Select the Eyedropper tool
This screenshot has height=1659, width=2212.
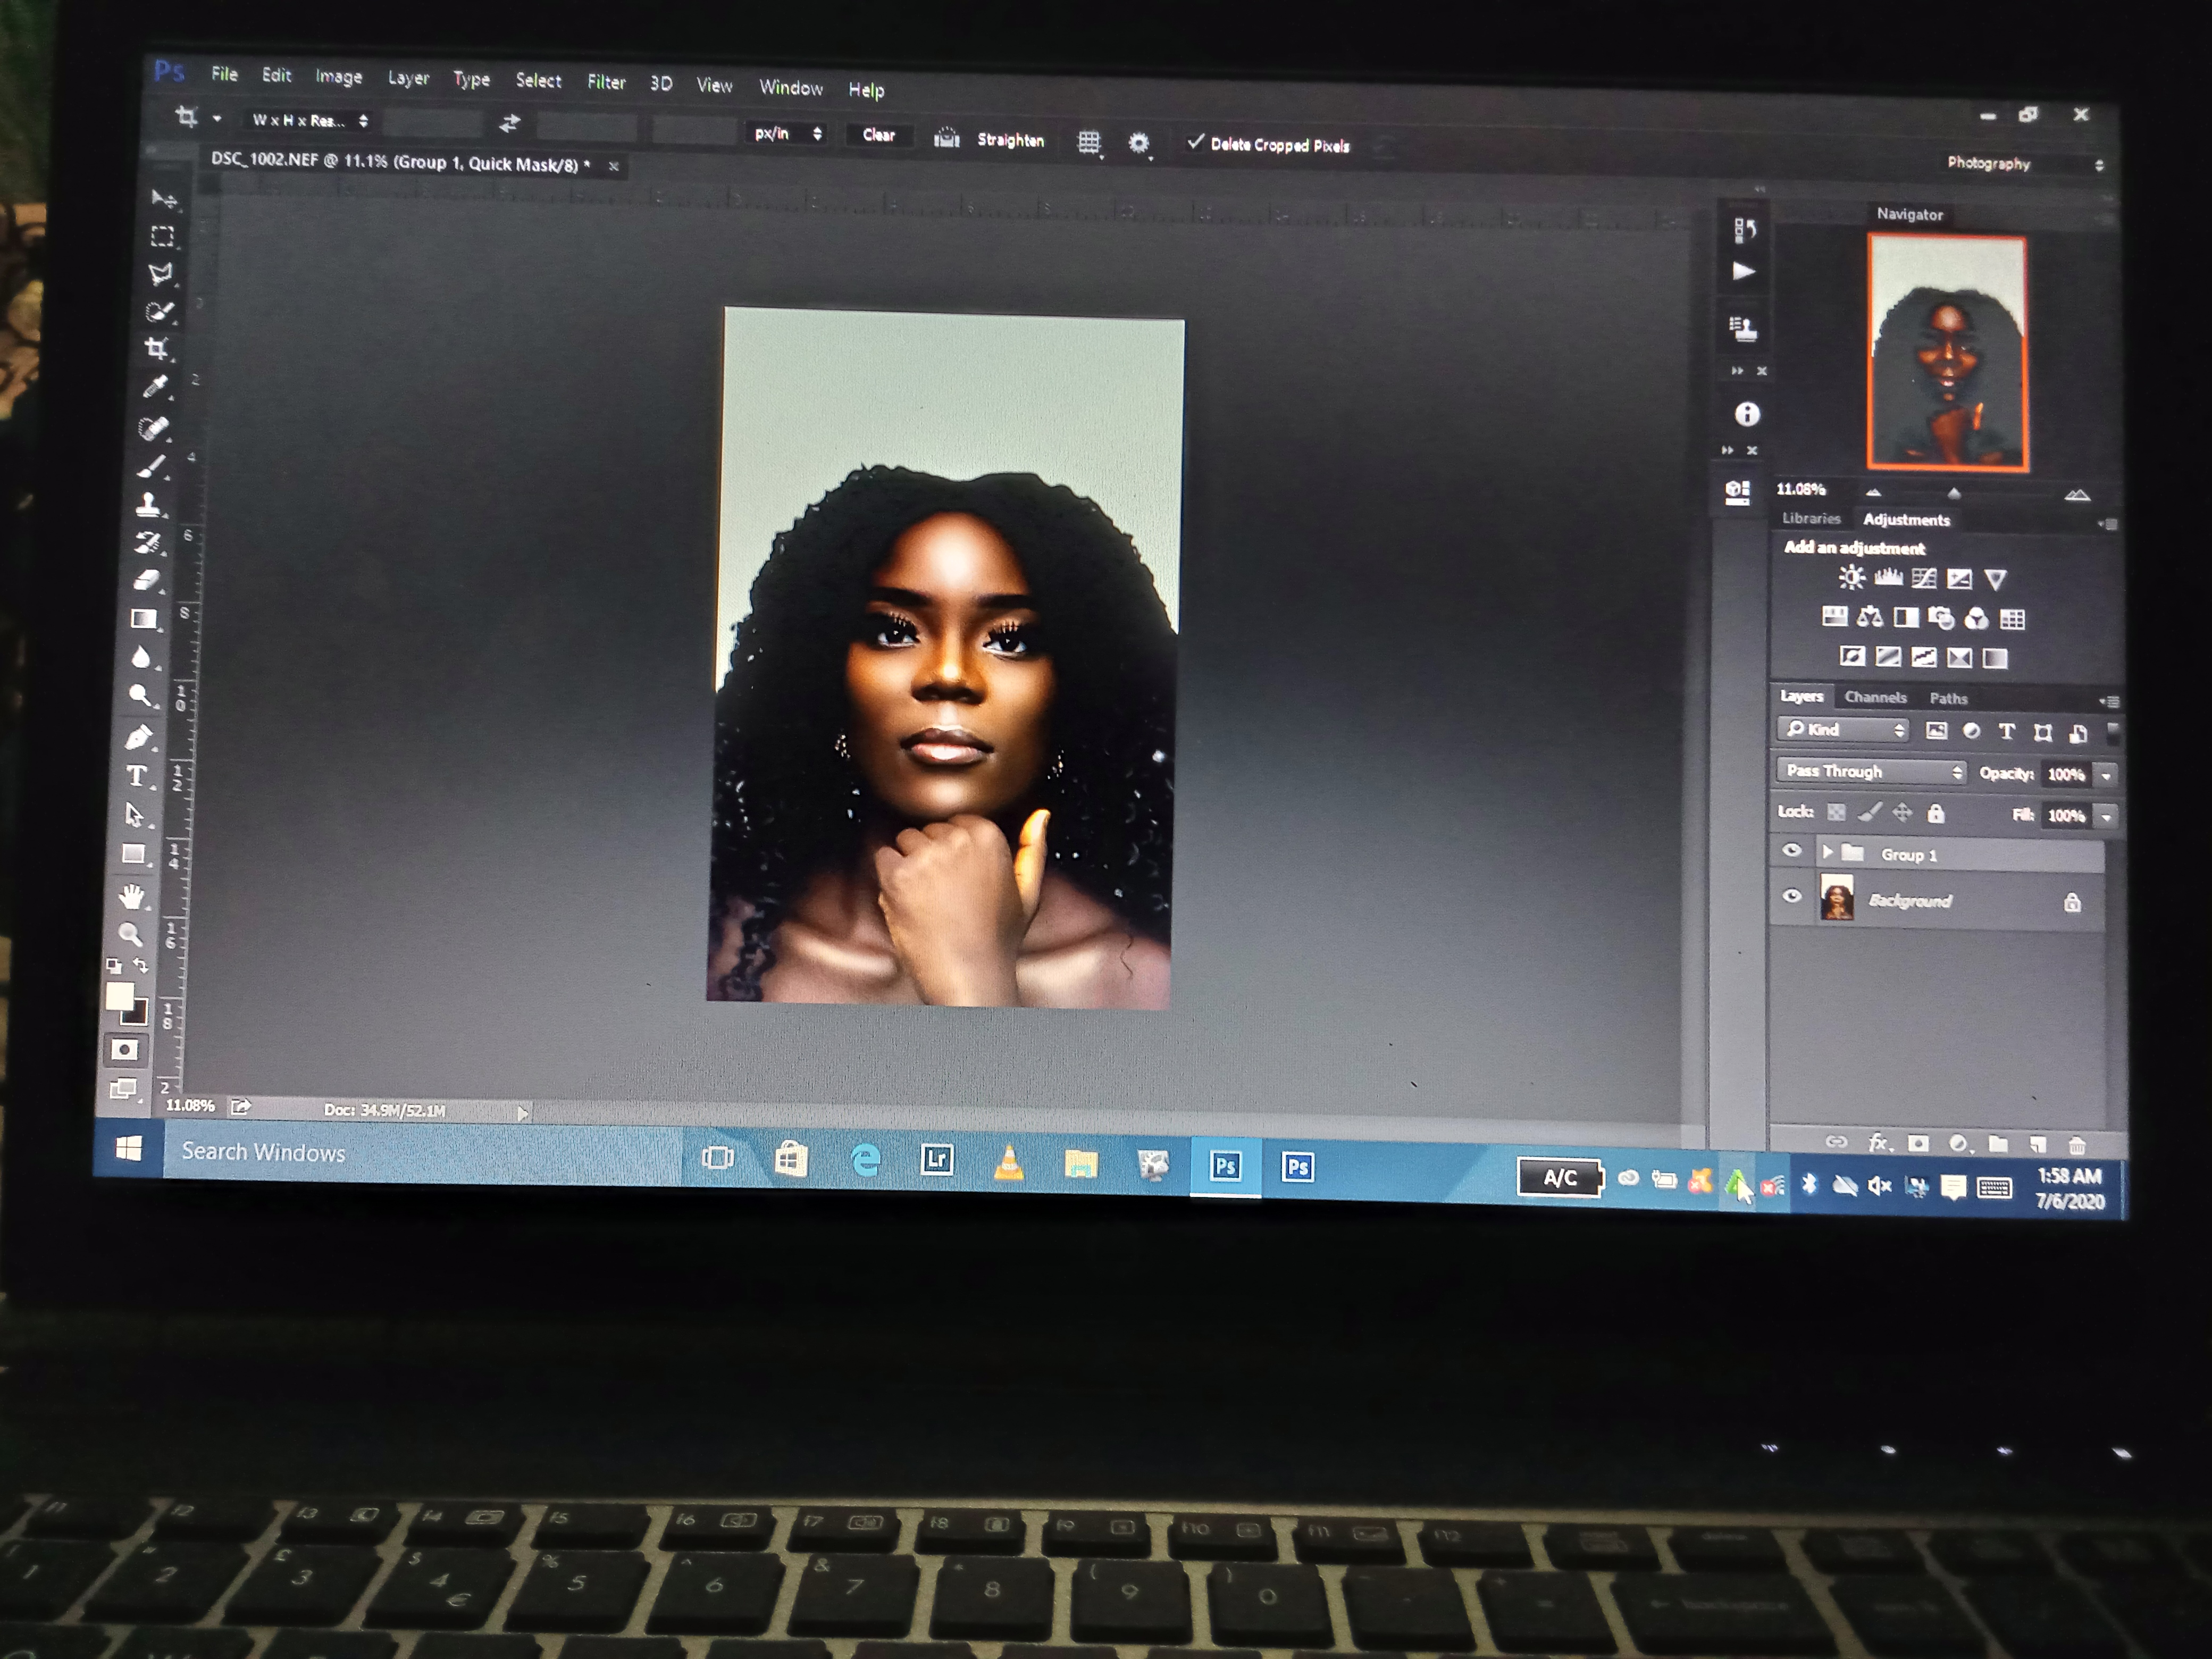pos(155,387)
